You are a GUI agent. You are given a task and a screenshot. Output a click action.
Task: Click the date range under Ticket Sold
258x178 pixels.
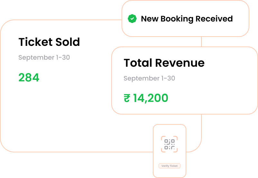(44, 58)
